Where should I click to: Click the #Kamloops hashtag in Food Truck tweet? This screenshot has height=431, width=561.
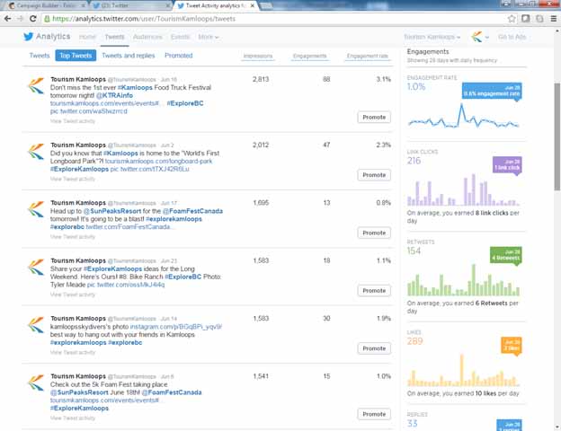pos(135,88)
